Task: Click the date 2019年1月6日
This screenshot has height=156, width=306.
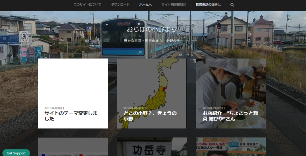Action: [x=54, y=108]
